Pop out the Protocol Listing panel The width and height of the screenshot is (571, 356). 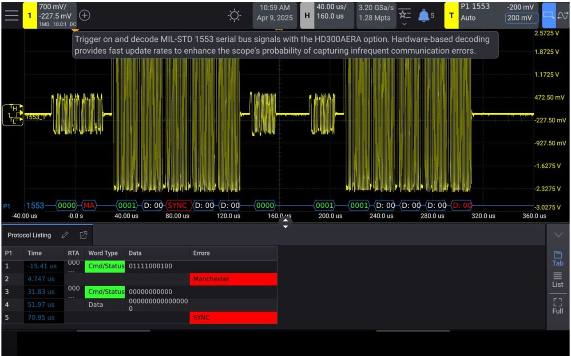point(83,235)
